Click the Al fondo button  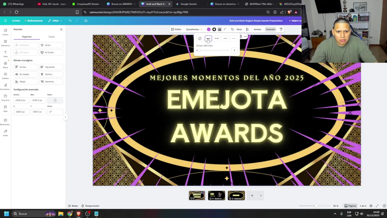[x=51, y=52]
